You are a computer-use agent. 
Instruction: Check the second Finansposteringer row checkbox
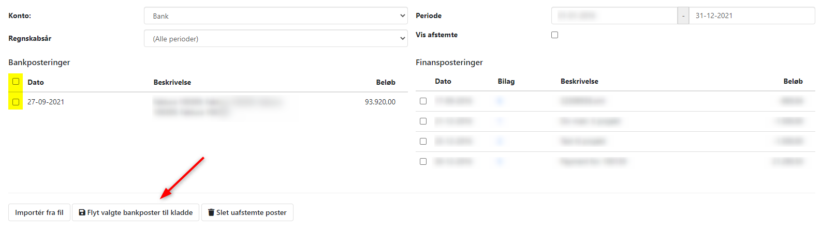tap(423, 121)
